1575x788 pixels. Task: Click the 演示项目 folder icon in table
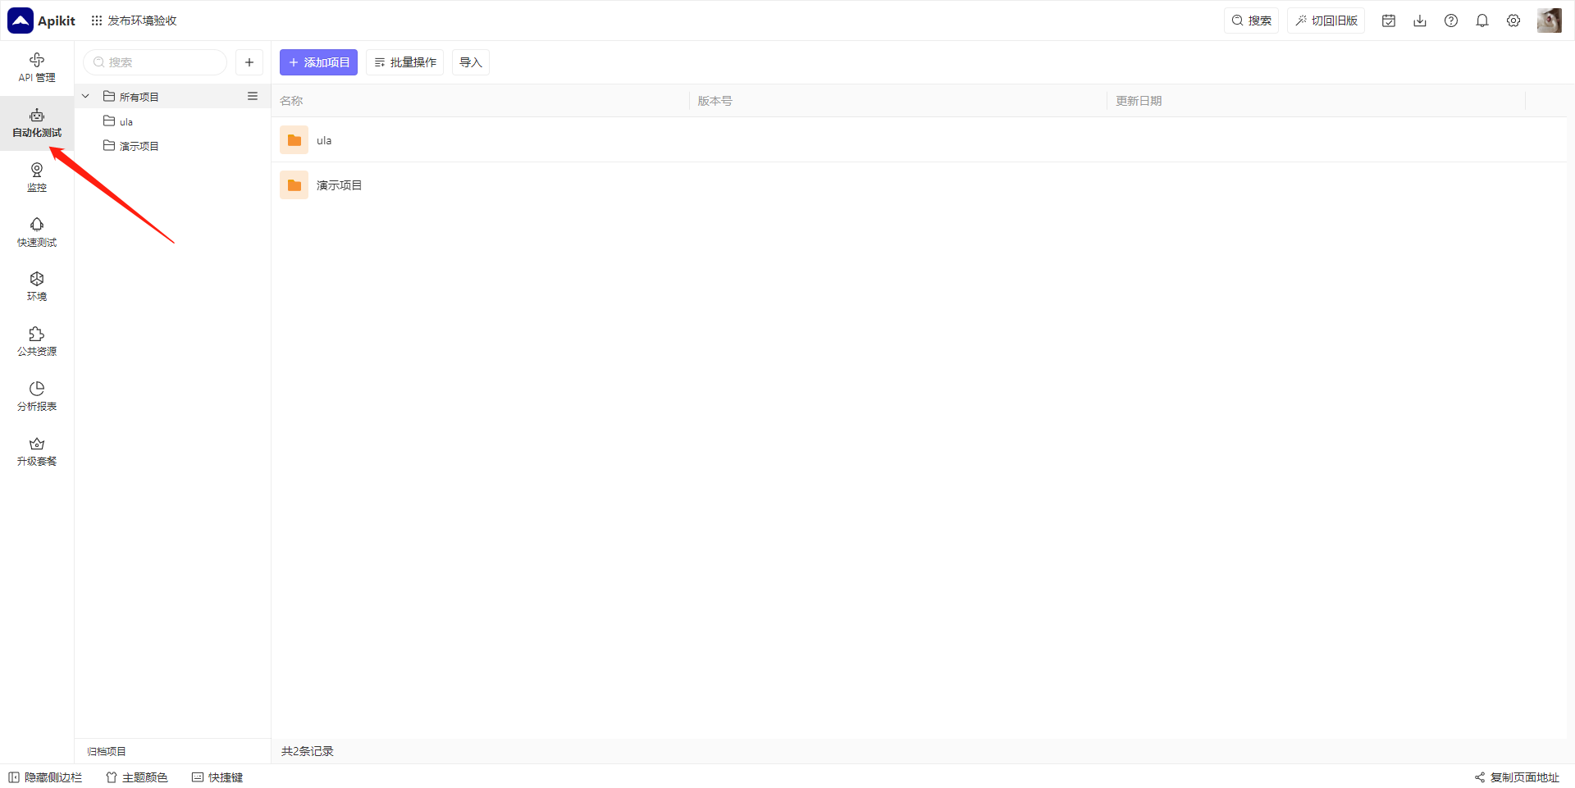click(294, 185)
